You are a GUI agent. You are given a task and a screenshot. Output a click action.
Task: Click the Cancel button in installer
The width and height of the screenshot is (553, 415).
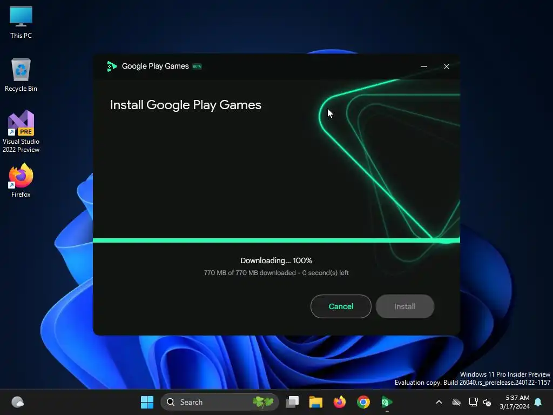341,306
